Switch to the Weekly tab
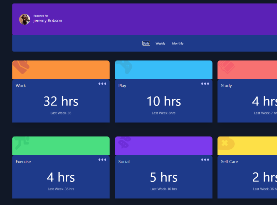The height and width of the screenshot is (205, 277). click(160, 43)
